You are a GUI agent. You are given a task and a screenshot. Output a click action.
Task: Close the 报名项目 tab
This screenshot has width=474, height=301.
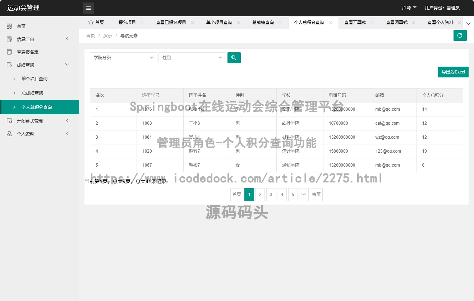tap(142, 22)
